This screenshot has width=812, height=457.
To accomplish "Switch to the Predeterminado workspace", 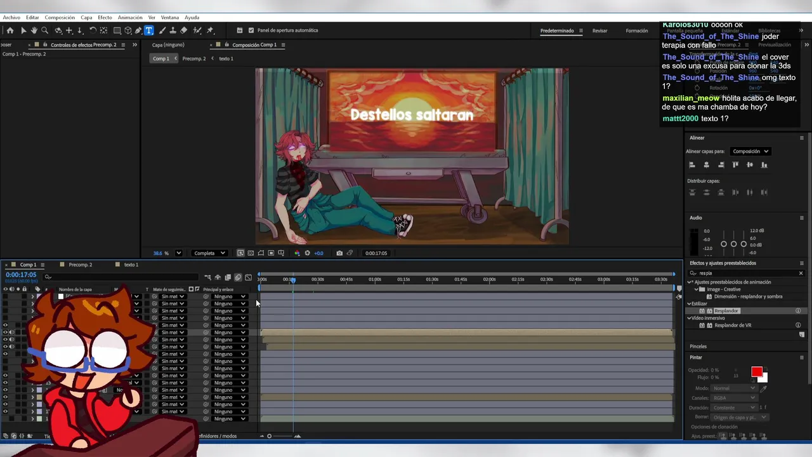I will tap(557, 30).
